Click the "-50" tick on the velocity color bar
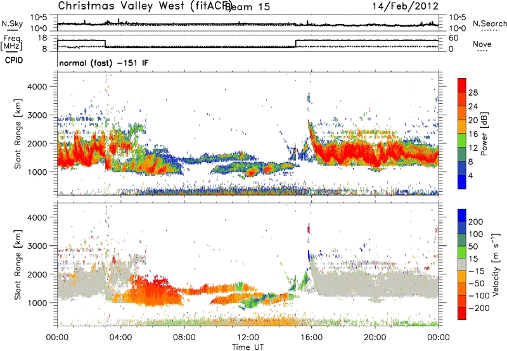Screen dimensions: 507x351 pos(477,283)
